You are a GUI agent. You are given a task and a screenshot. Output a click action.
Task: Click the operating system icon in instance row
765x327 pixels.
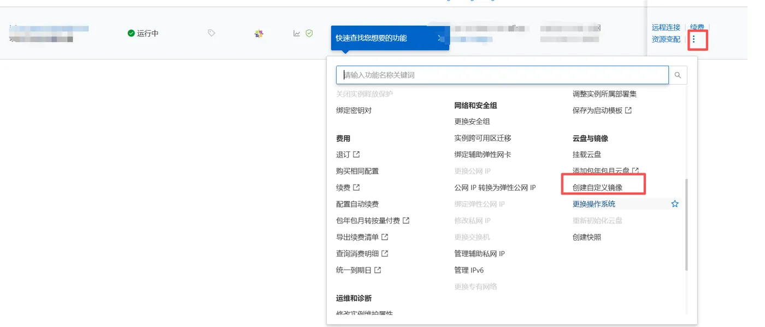pos(259,33)
